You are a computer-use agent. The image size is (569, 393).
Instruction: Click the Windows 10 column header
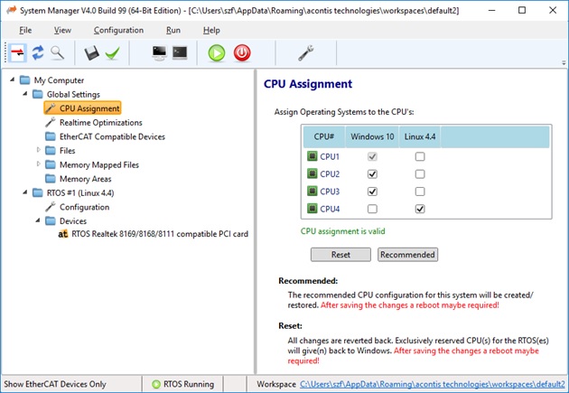point(372,136)
